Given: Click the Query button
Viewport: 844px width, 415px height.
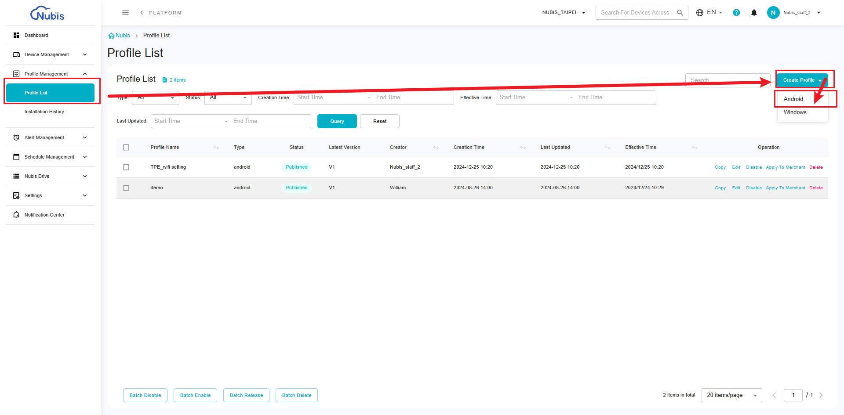Looking at the screenshot, I should pyautogui.click(x=337, y=121).
